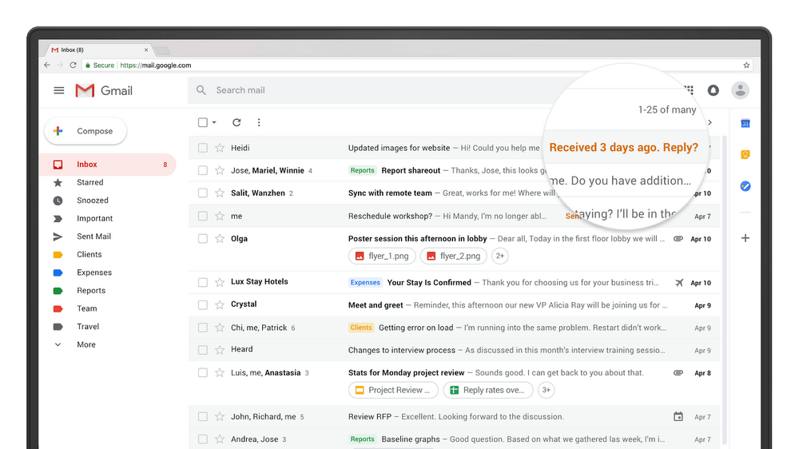Add more side panel add-ons
The width and height of the screenshot is (799, 449).
pos(745,238)
